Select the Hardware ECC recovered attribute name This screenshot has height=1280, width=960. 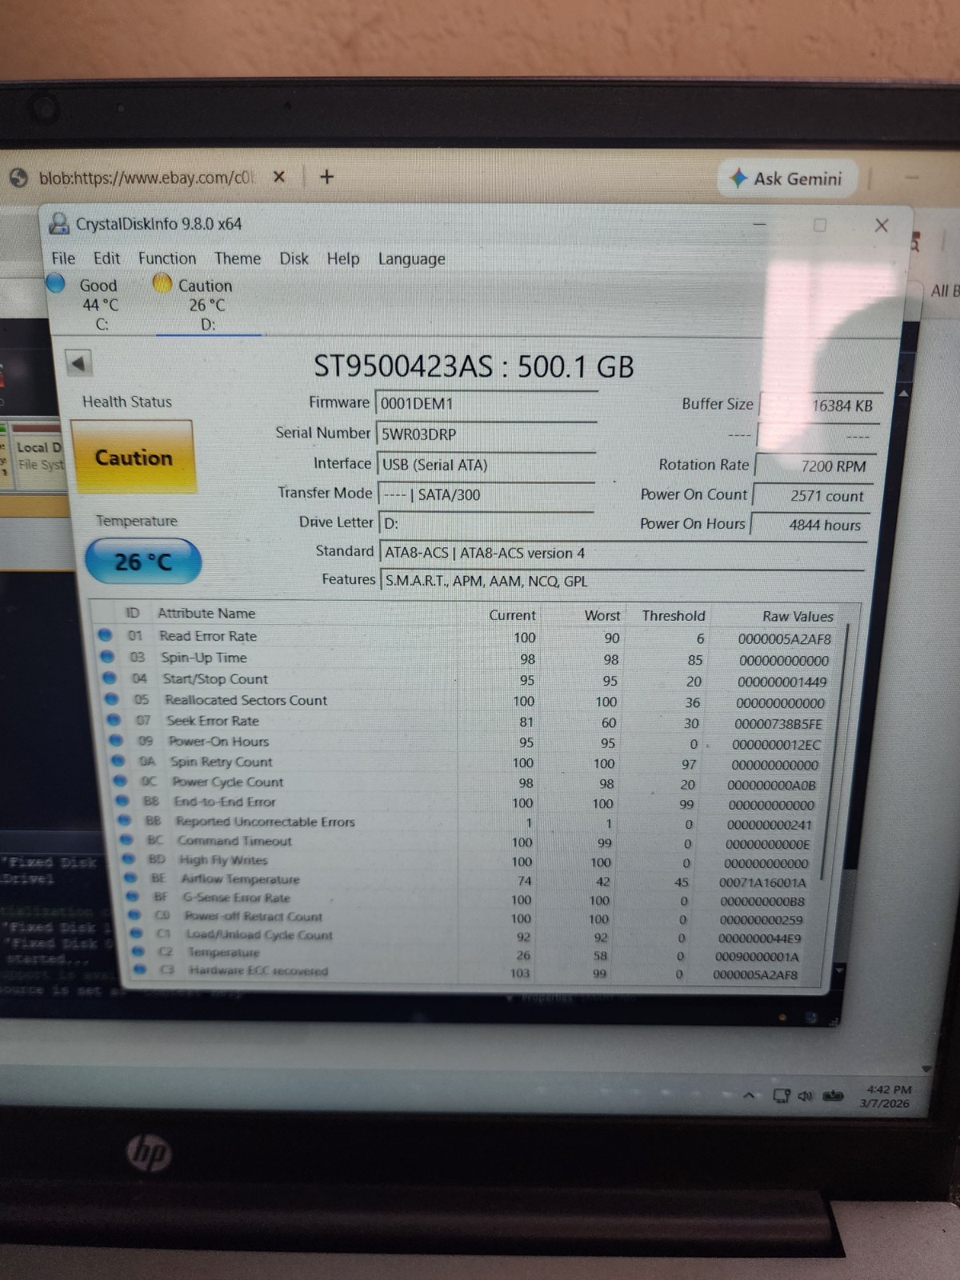[258, 970]
